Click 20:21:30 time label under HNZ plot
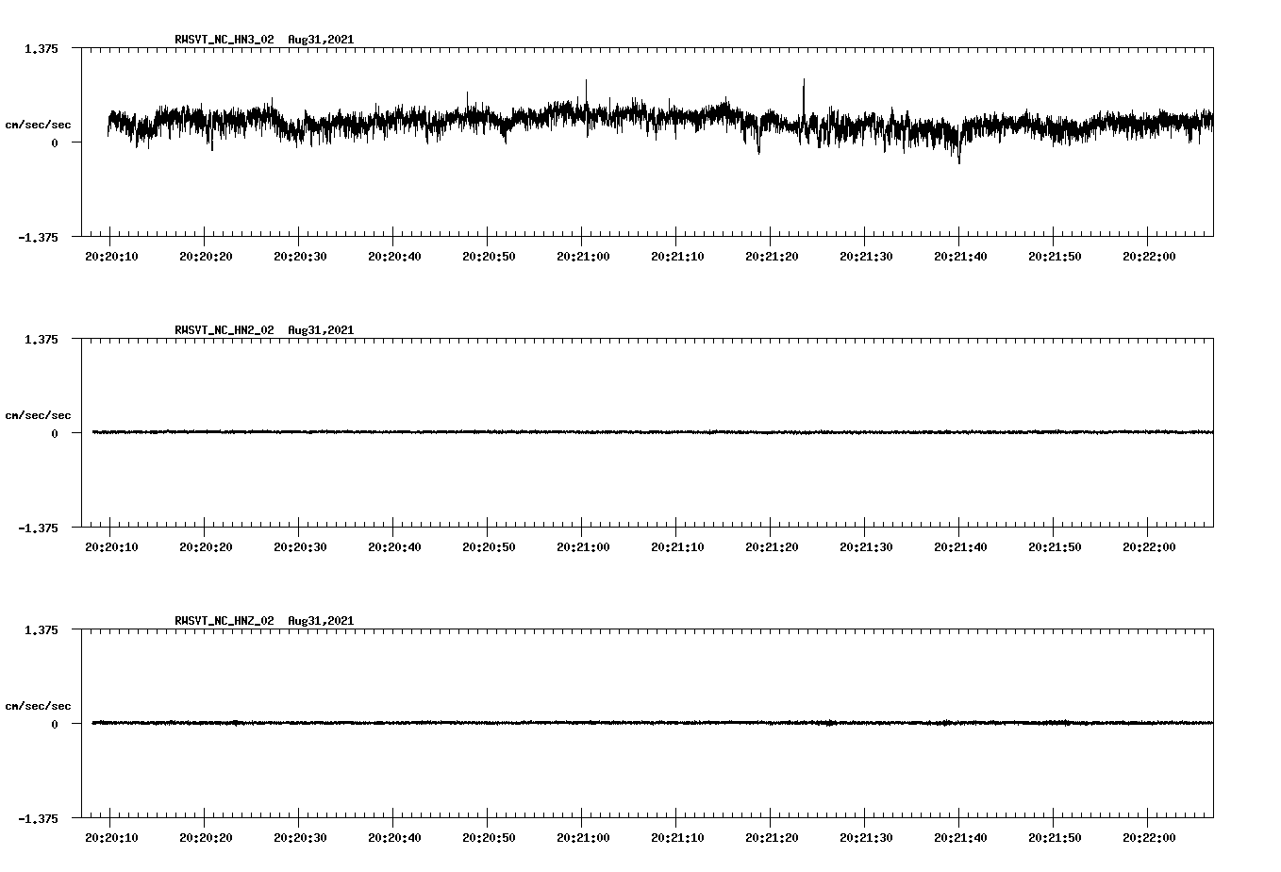 pyautogui.click(x=866, y=837)
